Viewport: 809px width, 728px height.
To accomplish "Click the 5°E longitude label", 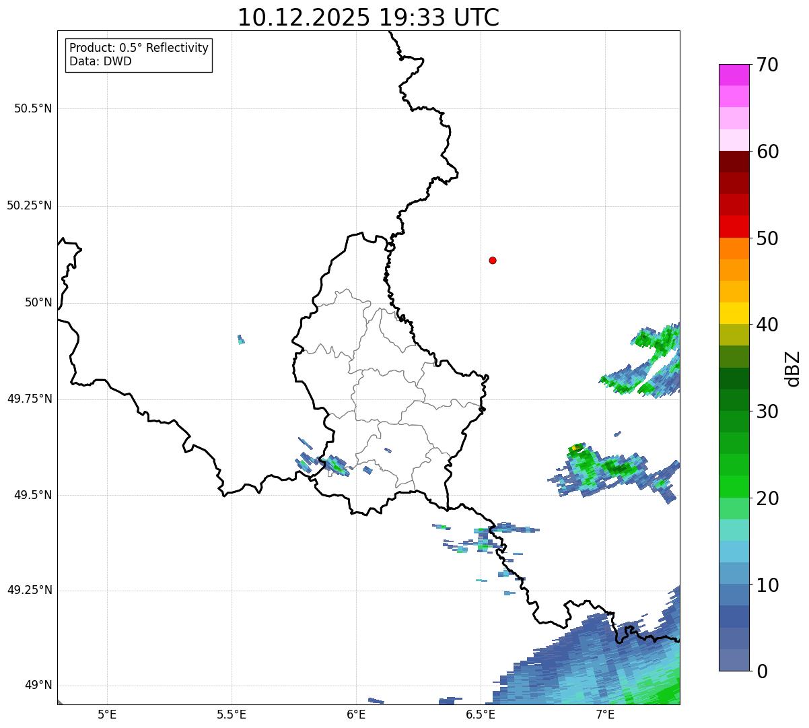I will [x=107, y=715].
